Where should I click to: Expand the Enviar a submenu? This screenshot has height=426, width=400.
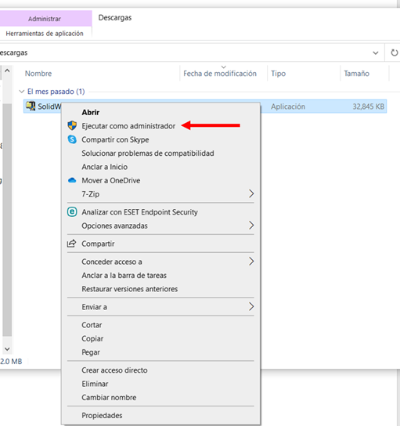tap(251, 306)
